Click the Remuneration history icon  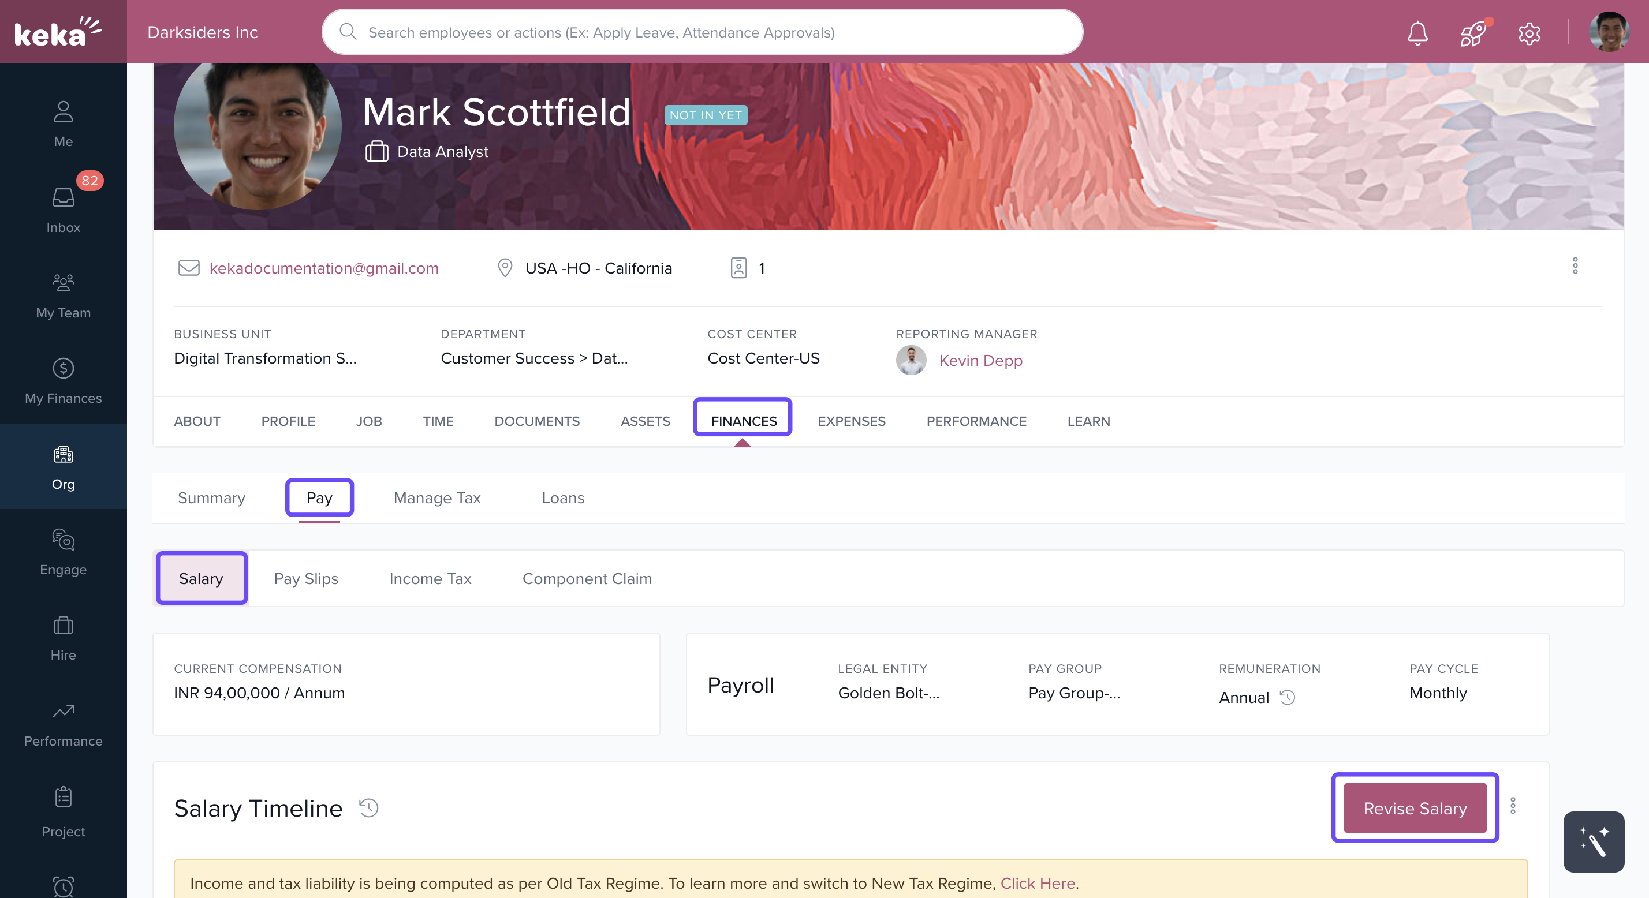[1288, 697]
